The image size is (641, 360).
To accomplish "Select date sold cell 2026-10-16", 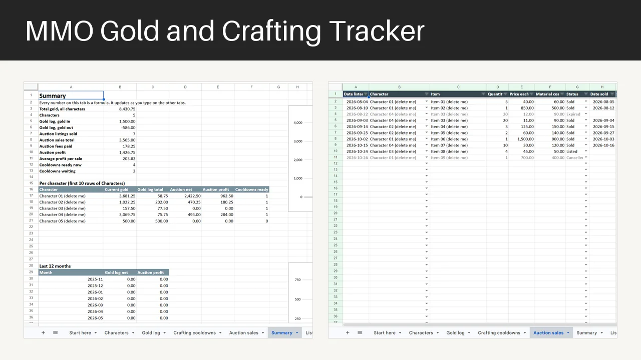I will [602, 145].
